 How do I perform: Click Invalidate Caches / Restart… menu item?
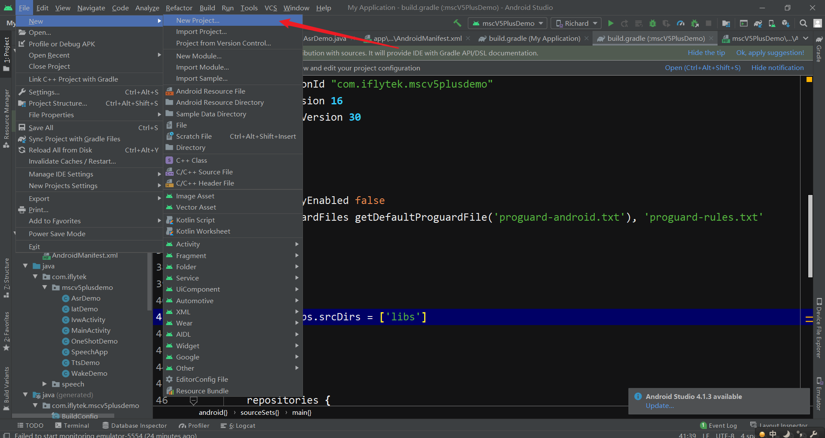click(x=89, y=161)
